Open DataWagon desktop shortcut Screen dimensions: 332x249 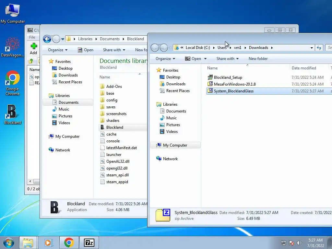tap(12, 47)
